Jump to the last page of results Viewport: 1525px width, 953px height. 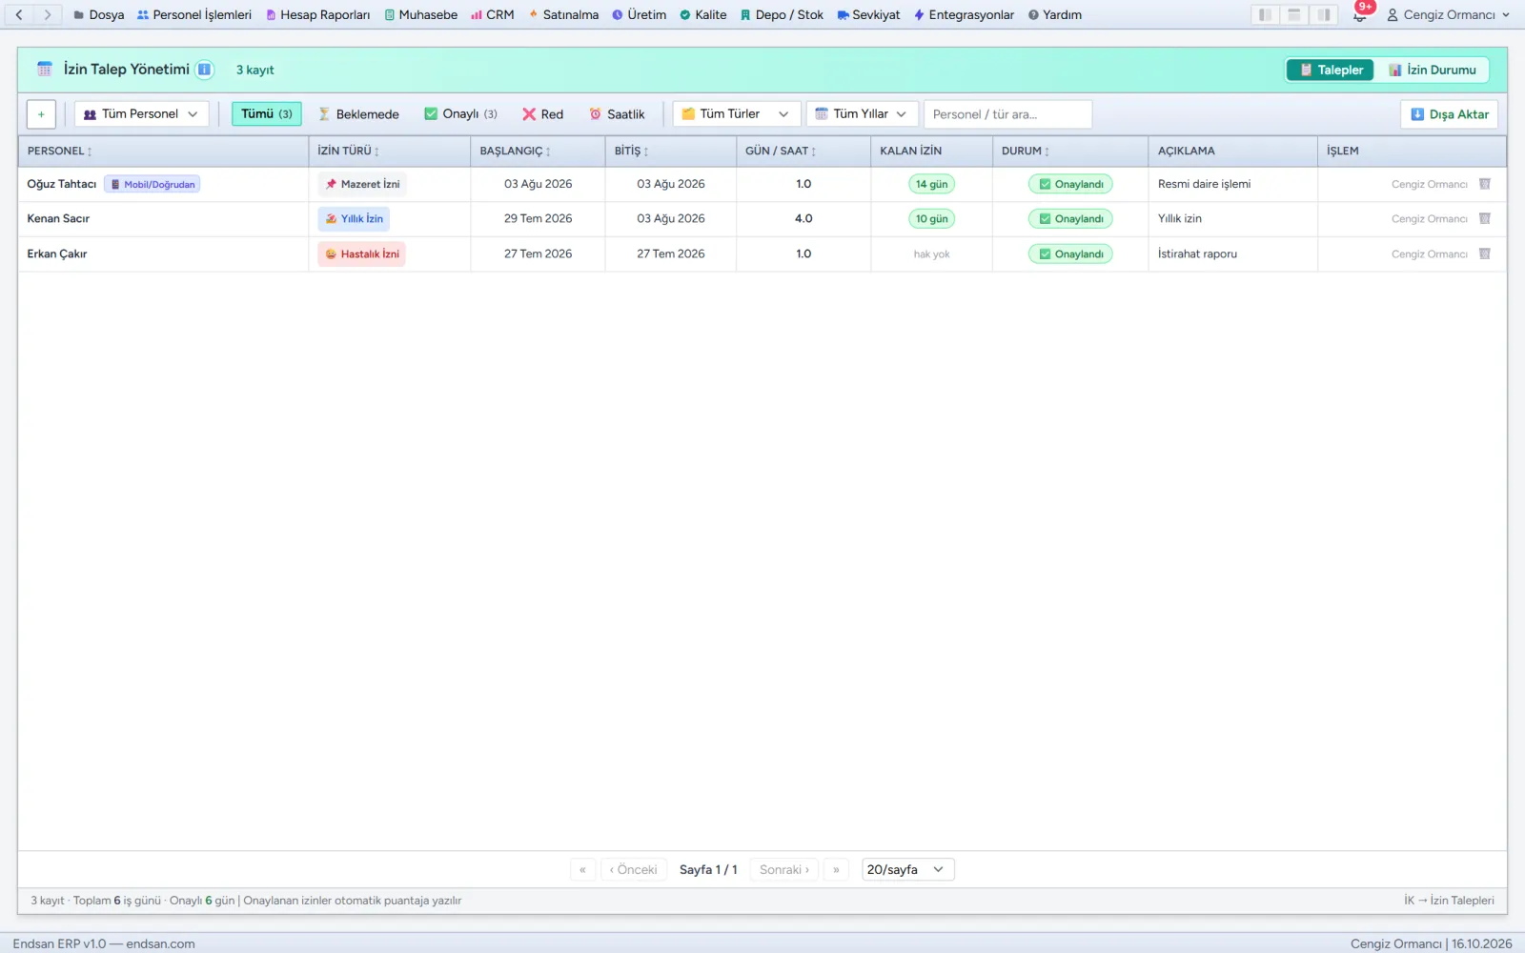pyautogui.click(x=836, y=869)
